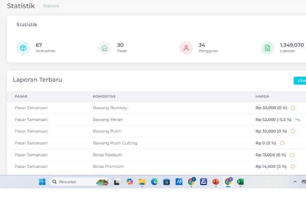Open the Windows Start menu
Image resolution: width=306 pixels, height=205 pixels.
tap(42, 182)
